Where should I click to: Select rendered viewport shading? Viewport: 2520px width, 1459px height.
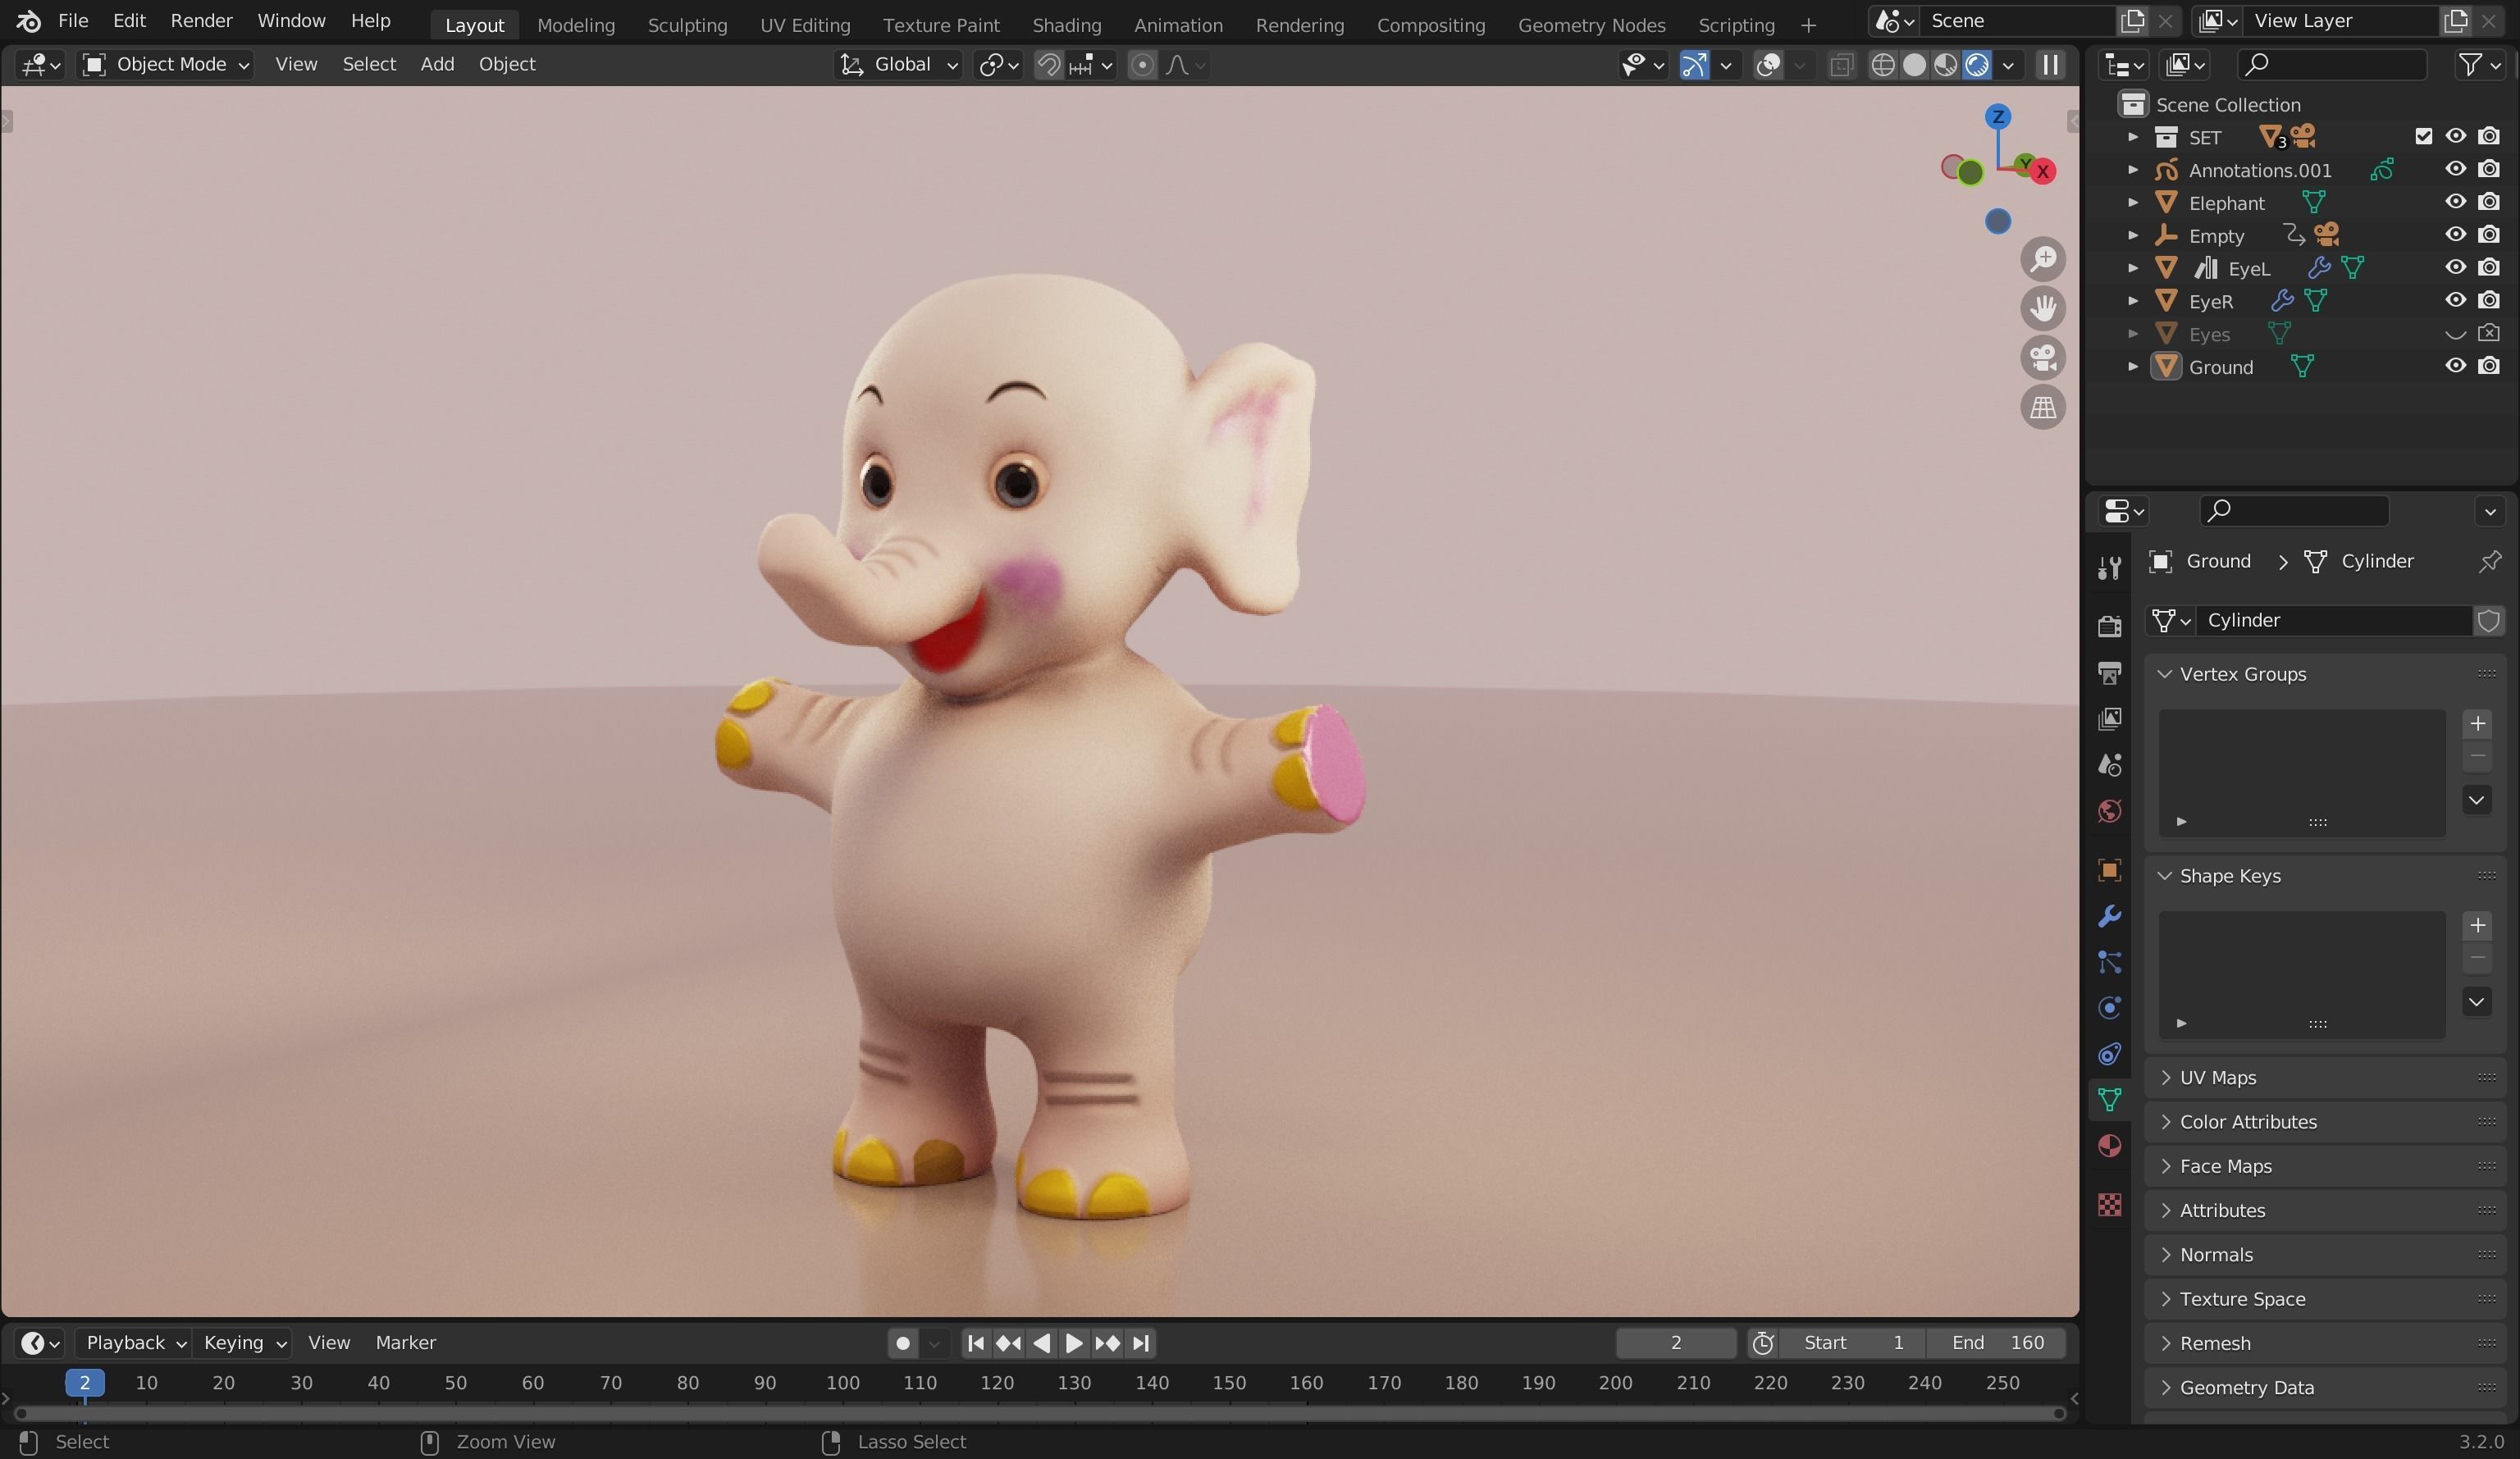(1976, 65)
